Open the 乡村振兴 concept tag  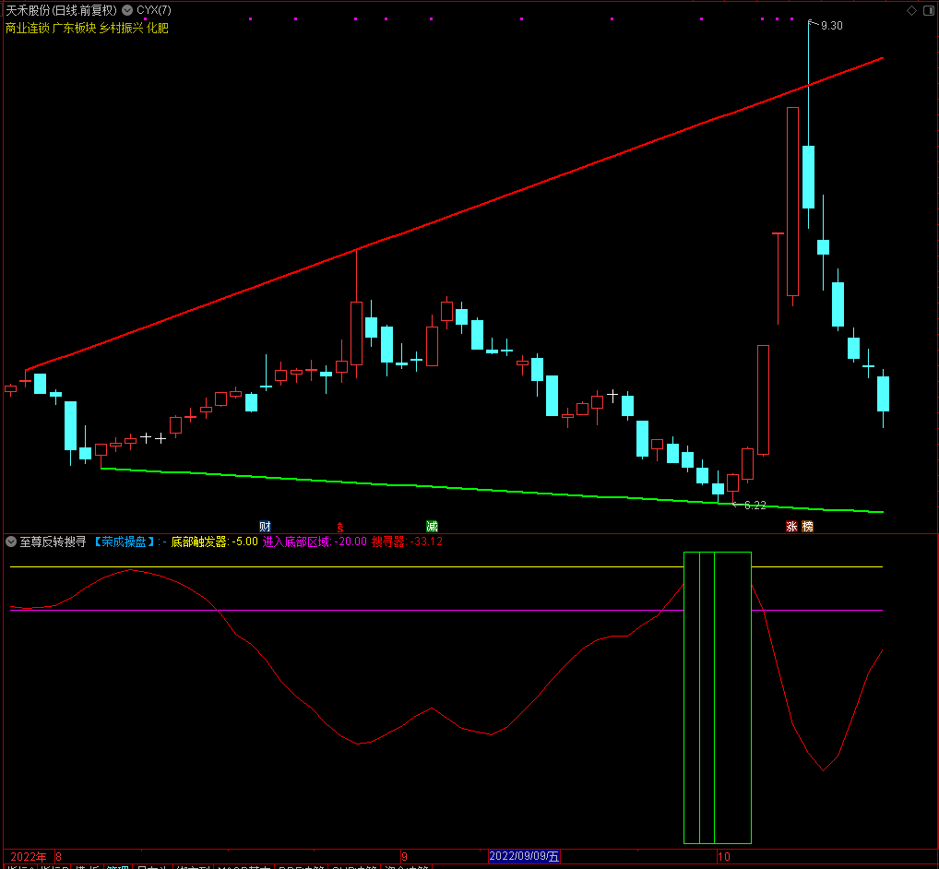coord(121,29)
